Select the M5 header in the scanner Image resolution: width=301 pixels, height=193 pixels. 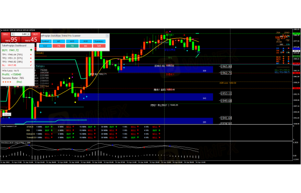pyautogui.click(x=59, y=41)
